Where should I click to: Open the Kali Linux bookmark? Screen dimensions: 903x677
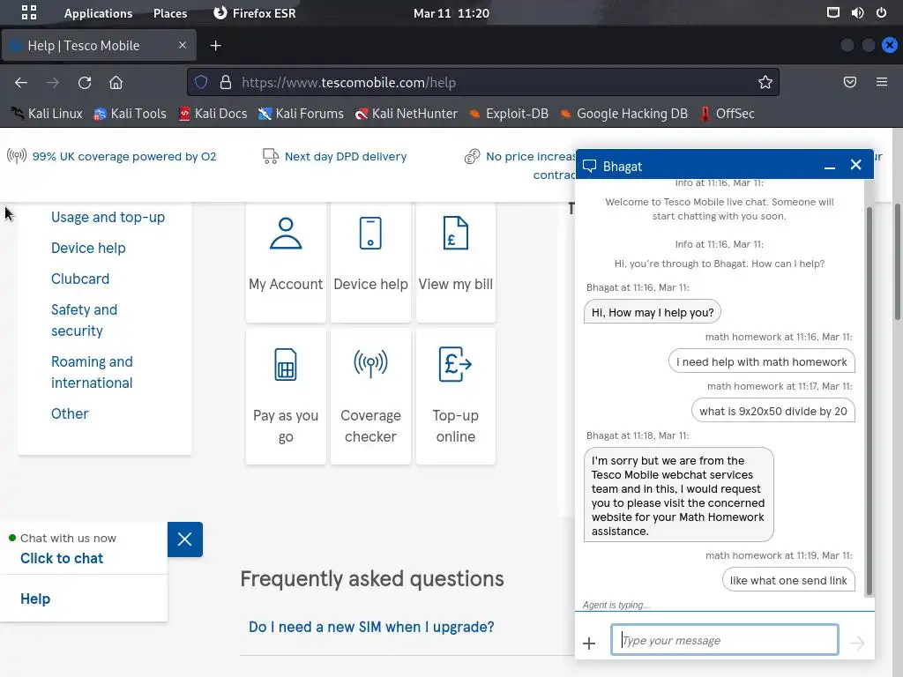pyautogui.click(x=48, y=114)
